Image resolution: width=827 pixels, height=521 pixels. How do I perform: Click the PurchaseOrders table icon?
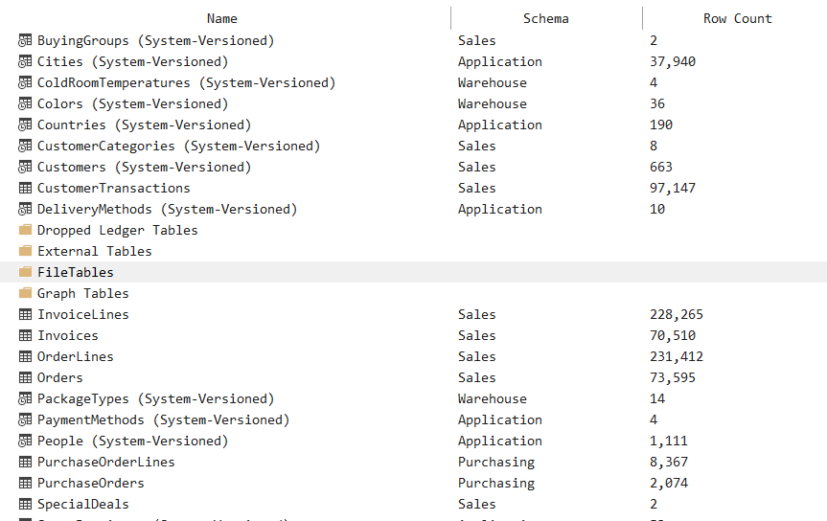tap(25, 483)
